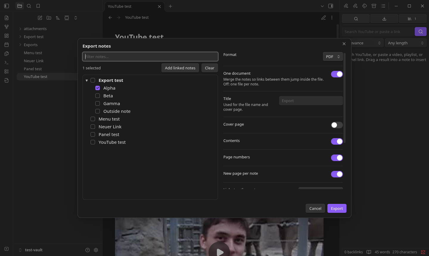Open a new tab with plus button
This screenshot has width=429, height=256.
(x=170, y=6)
